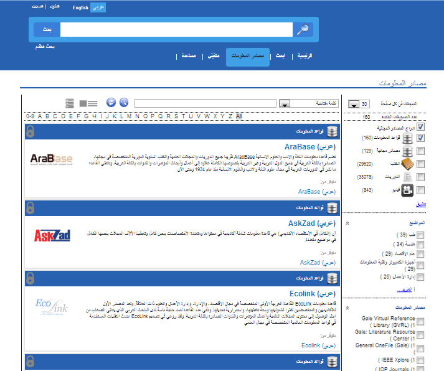The image size is (444, 371).
Task: Click the blue filter search icon
Action: (x=124, y=102)
